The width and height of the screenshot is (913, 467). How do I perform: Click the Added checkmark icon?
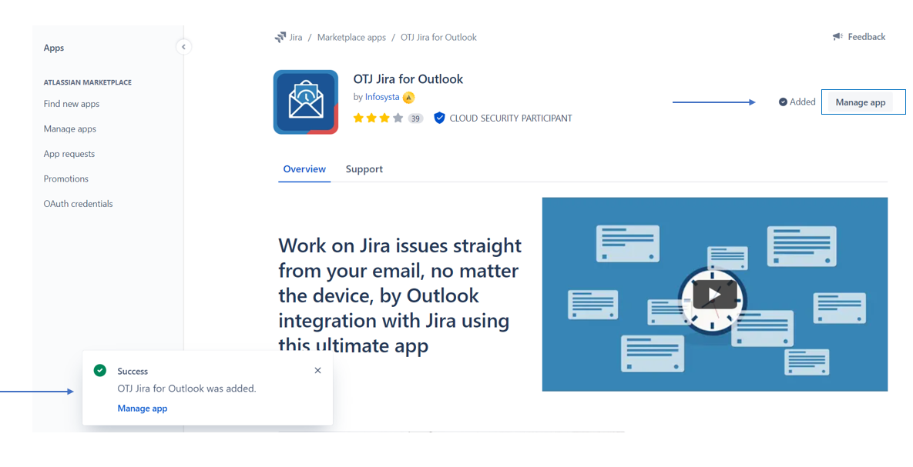coord(783,102)
